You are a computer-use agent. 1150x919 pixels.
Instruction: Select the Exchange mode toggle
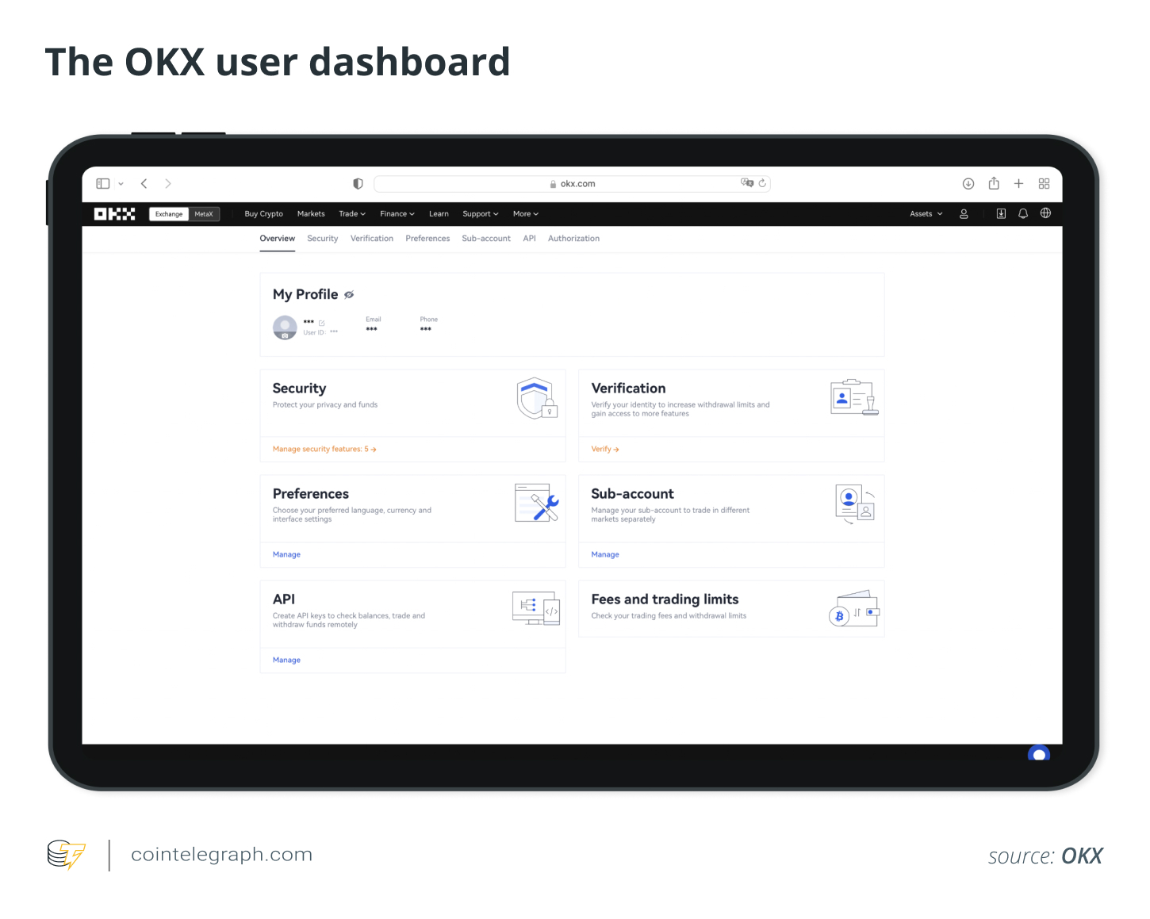[169, 214]
